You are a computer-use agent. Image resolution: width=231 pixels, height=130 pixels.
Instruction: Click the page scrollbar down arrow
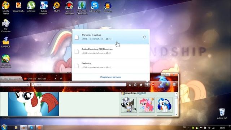click(176, 114)
